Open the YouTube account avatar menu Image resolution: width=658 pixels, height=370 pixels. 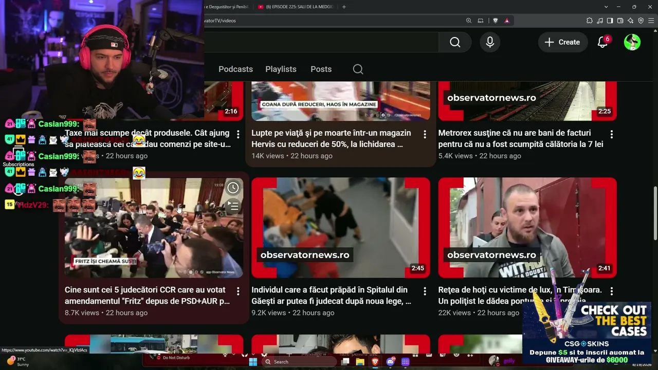tap(632, 42)
